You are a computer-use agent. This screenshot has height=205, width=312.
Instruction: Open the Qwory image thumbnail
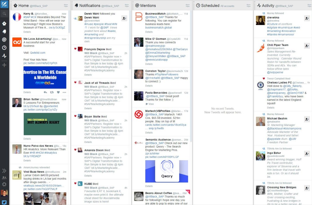point(167,171)
